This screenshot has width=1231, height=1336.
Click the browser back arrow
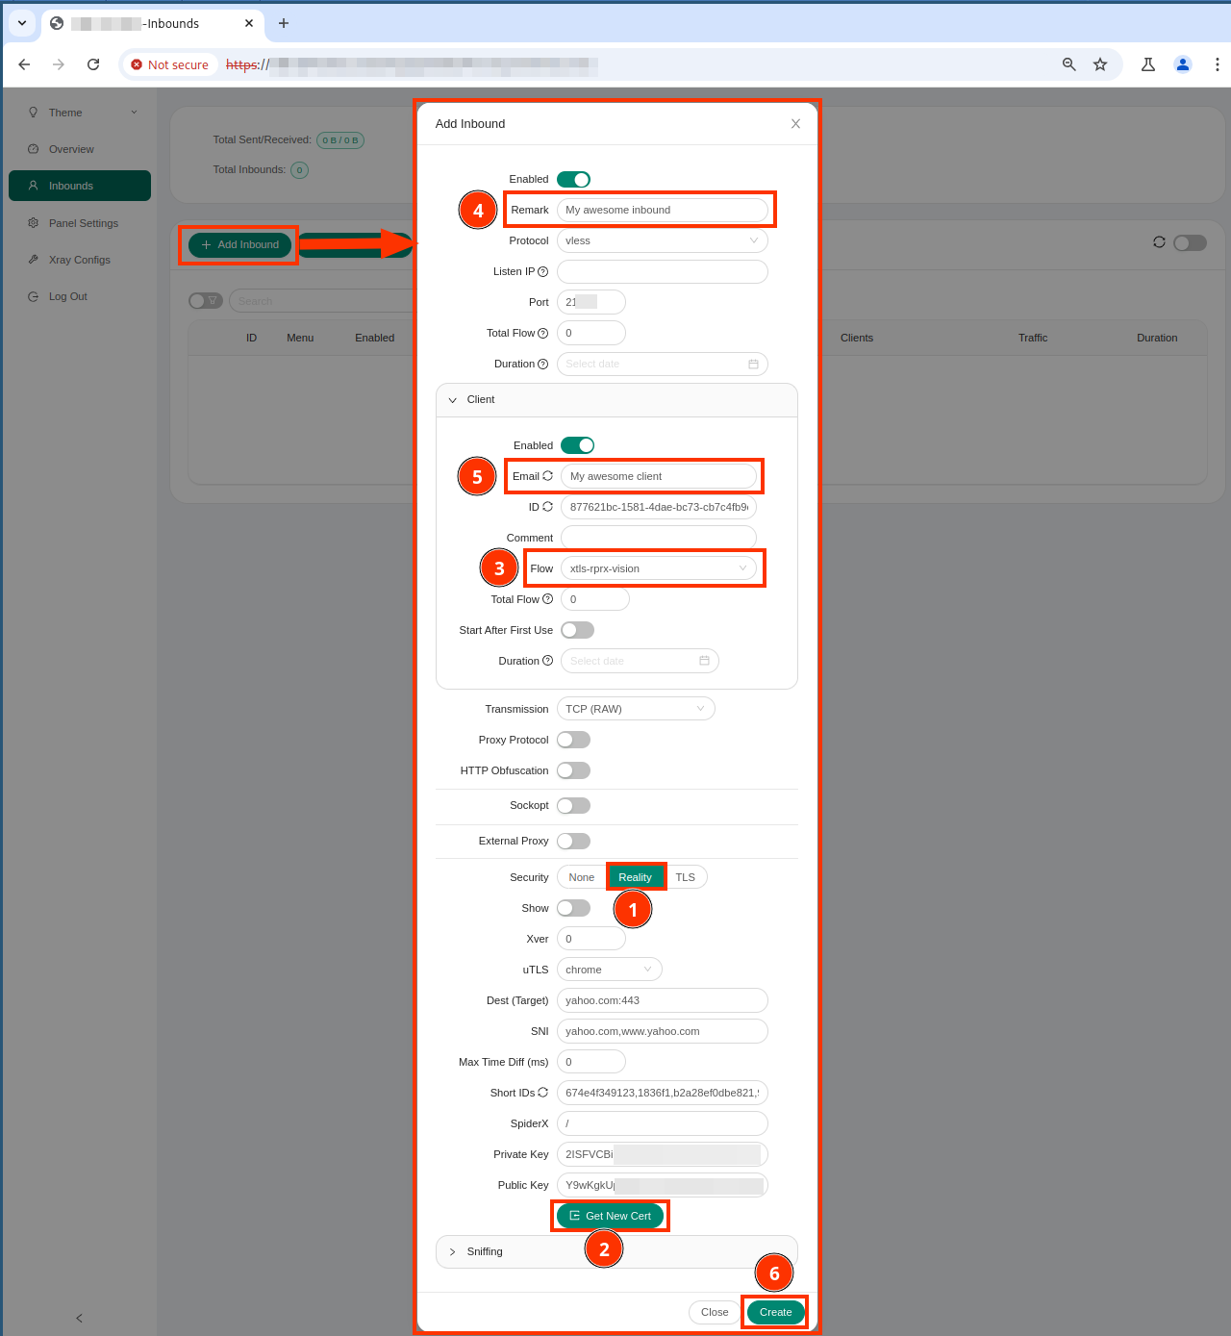24,64
